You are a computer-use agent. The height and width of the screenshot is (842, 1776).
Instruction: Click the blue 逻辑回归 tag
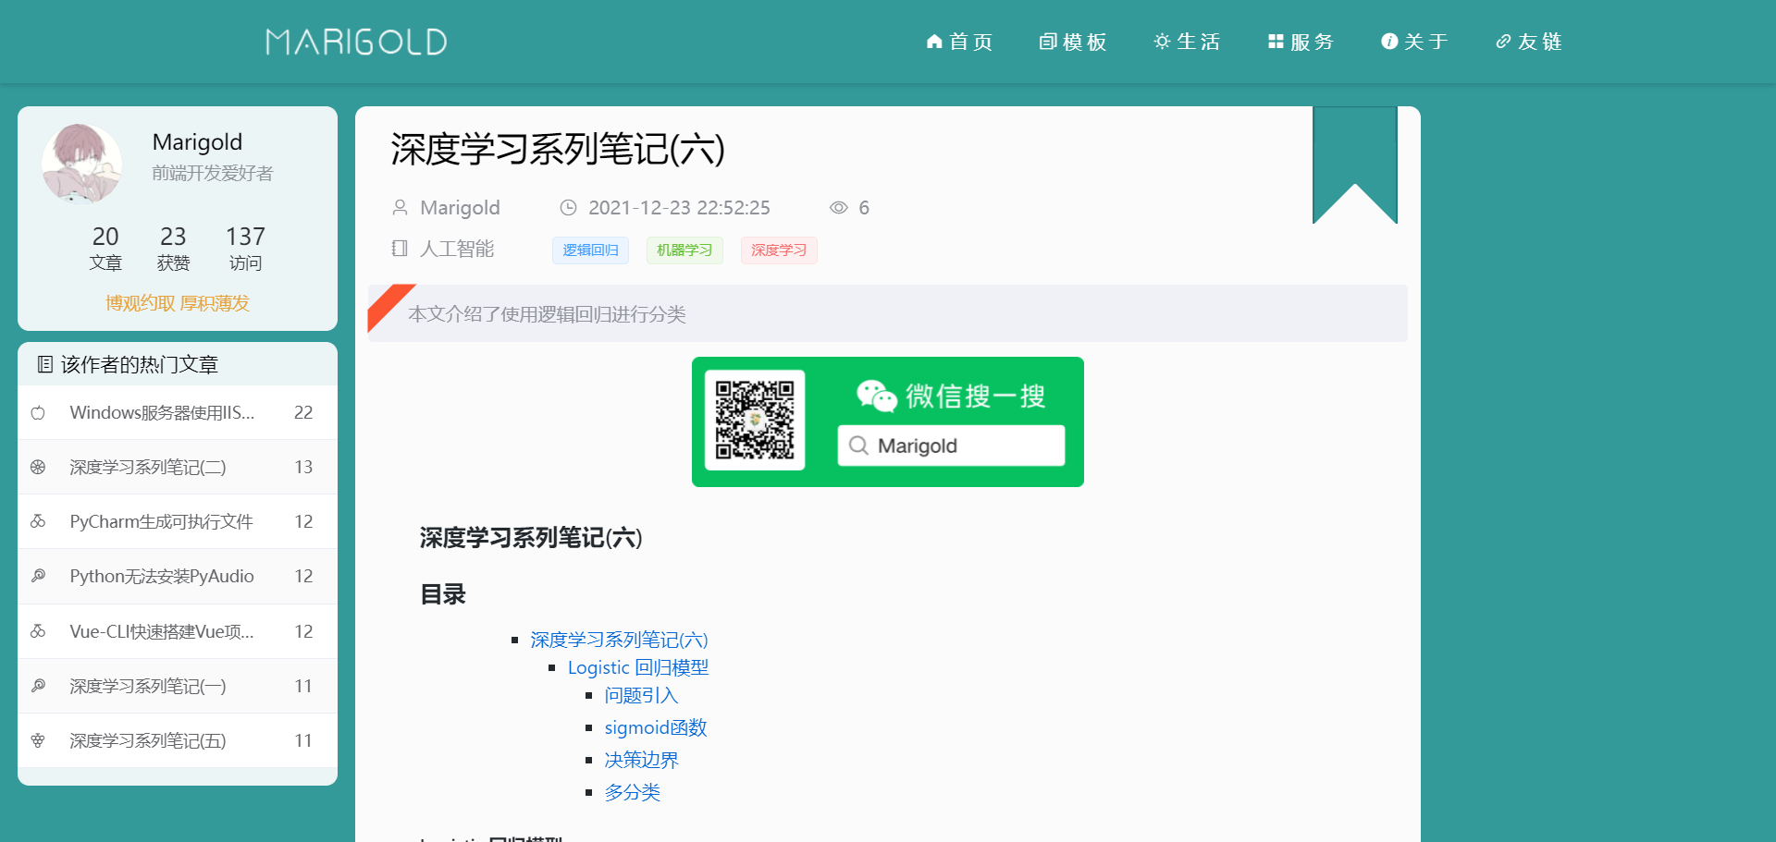pos(590,250)
